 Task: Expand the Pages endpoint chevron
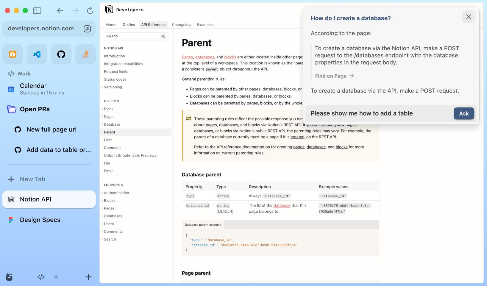point(102,208)
